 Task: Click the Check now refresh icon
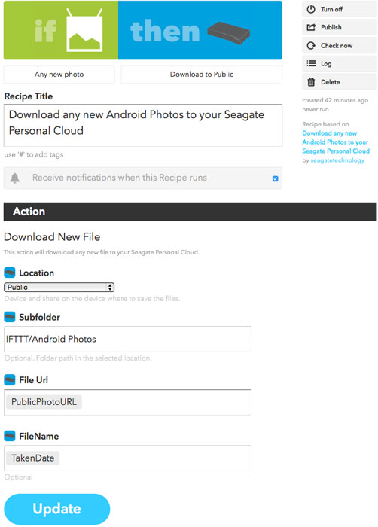(311, 45)
